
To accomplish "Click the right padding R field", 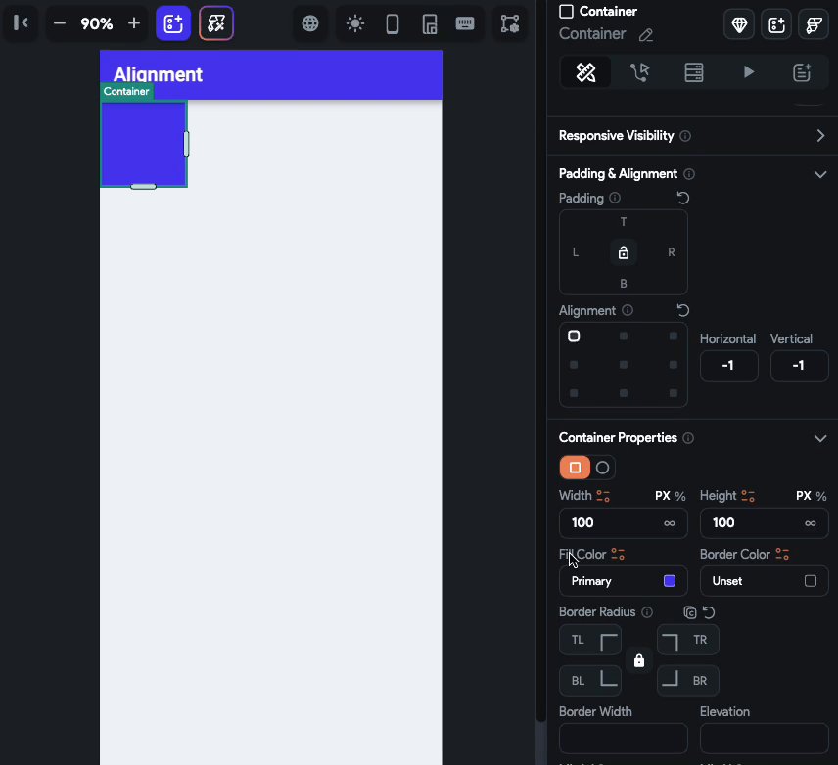I will (x=672, y=252).
